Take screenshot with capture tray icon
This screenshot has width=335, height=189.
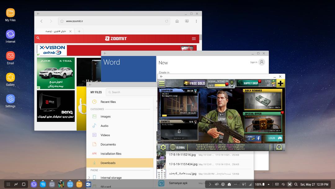pos(289,184)
